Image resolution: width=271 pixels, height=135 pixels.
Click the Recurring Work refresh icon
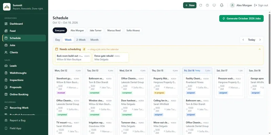coord(6,108)
